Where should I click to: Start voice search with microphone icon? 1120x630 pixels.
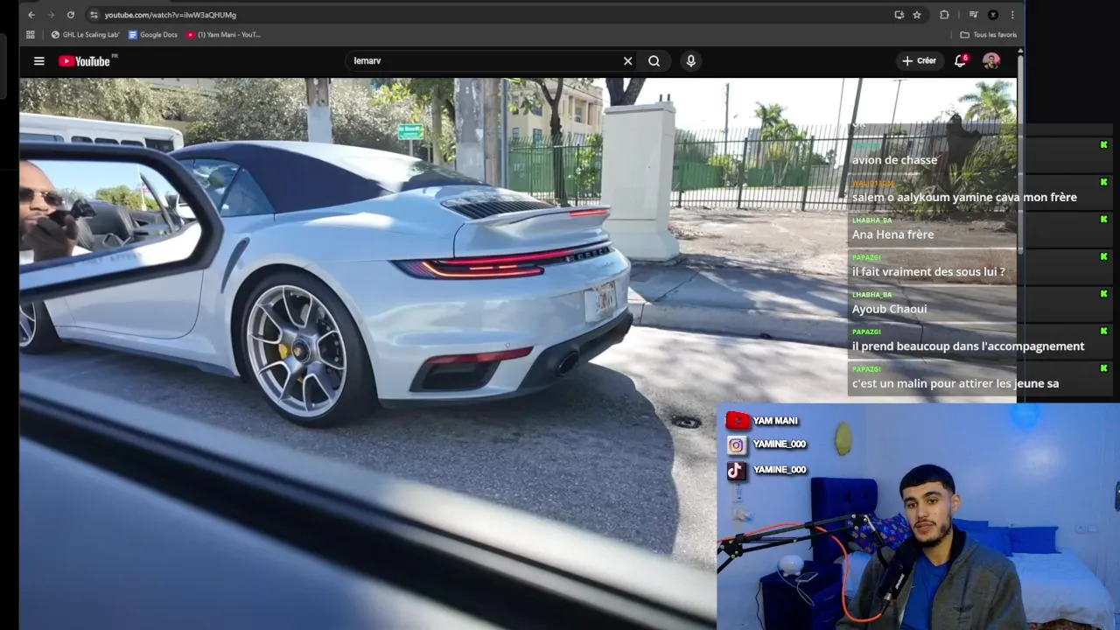(691, 61)
